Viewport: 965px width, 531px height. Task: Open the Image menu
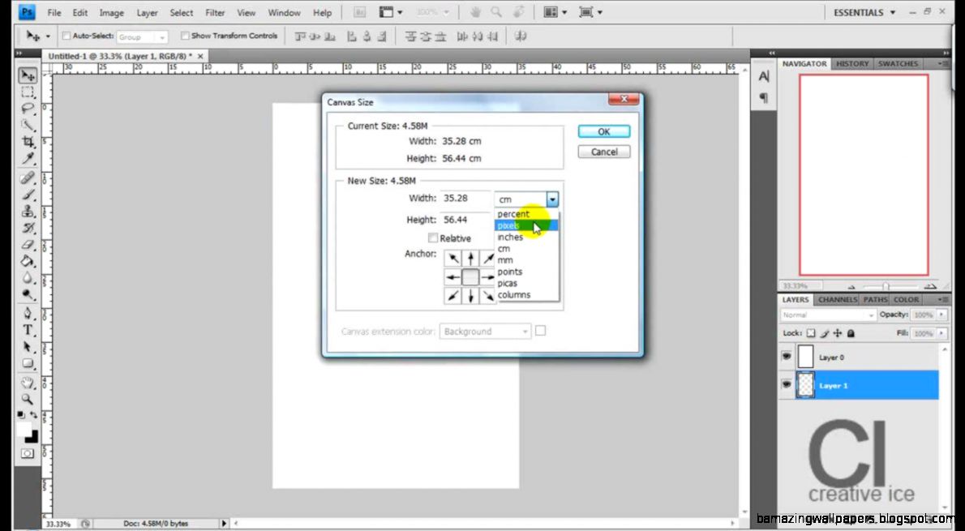[111, 12]
